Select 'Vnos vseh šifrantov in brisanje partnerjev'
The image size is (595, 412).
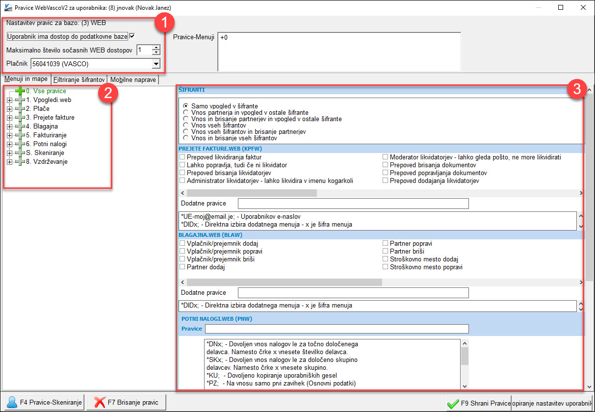point(185,132)
